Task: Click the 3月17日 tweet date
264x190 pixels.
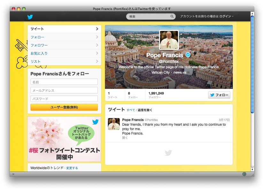Action: (x=224, y=120)
